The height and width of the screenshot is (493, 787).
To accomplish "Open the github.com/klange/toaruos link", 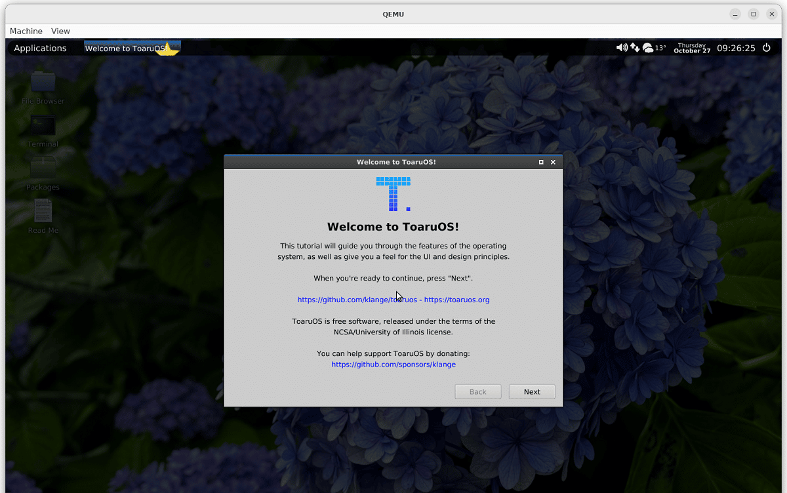I will [357, 300].
